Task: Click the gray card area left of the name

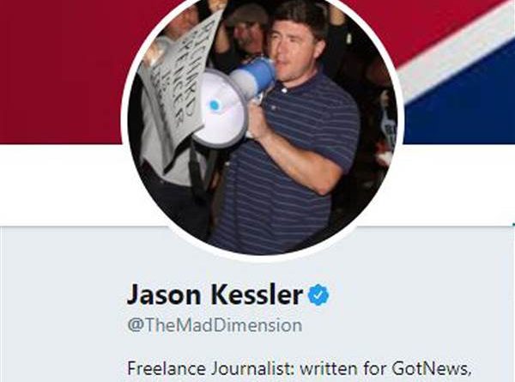Action: (63, 304)
